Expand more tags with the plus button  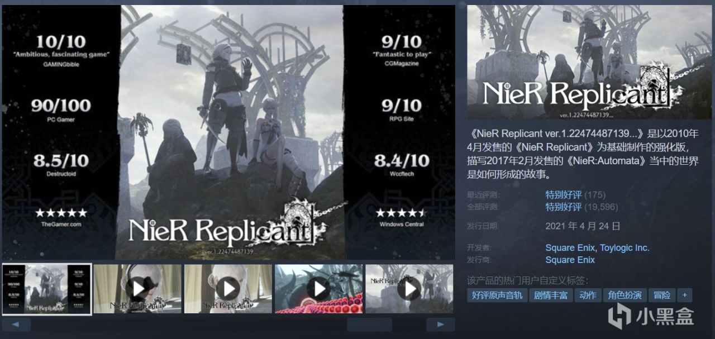pos(684,295)
